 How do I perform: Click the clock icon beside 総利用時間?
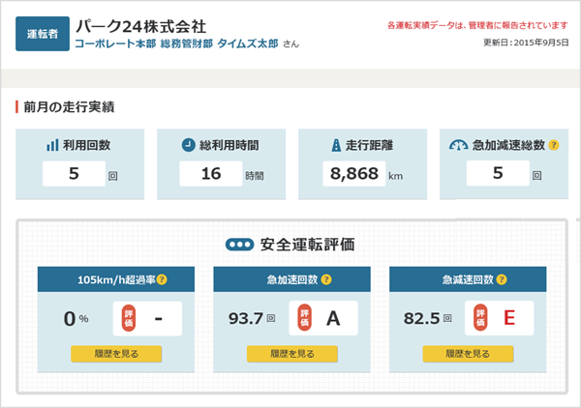[x=188, y=145]
